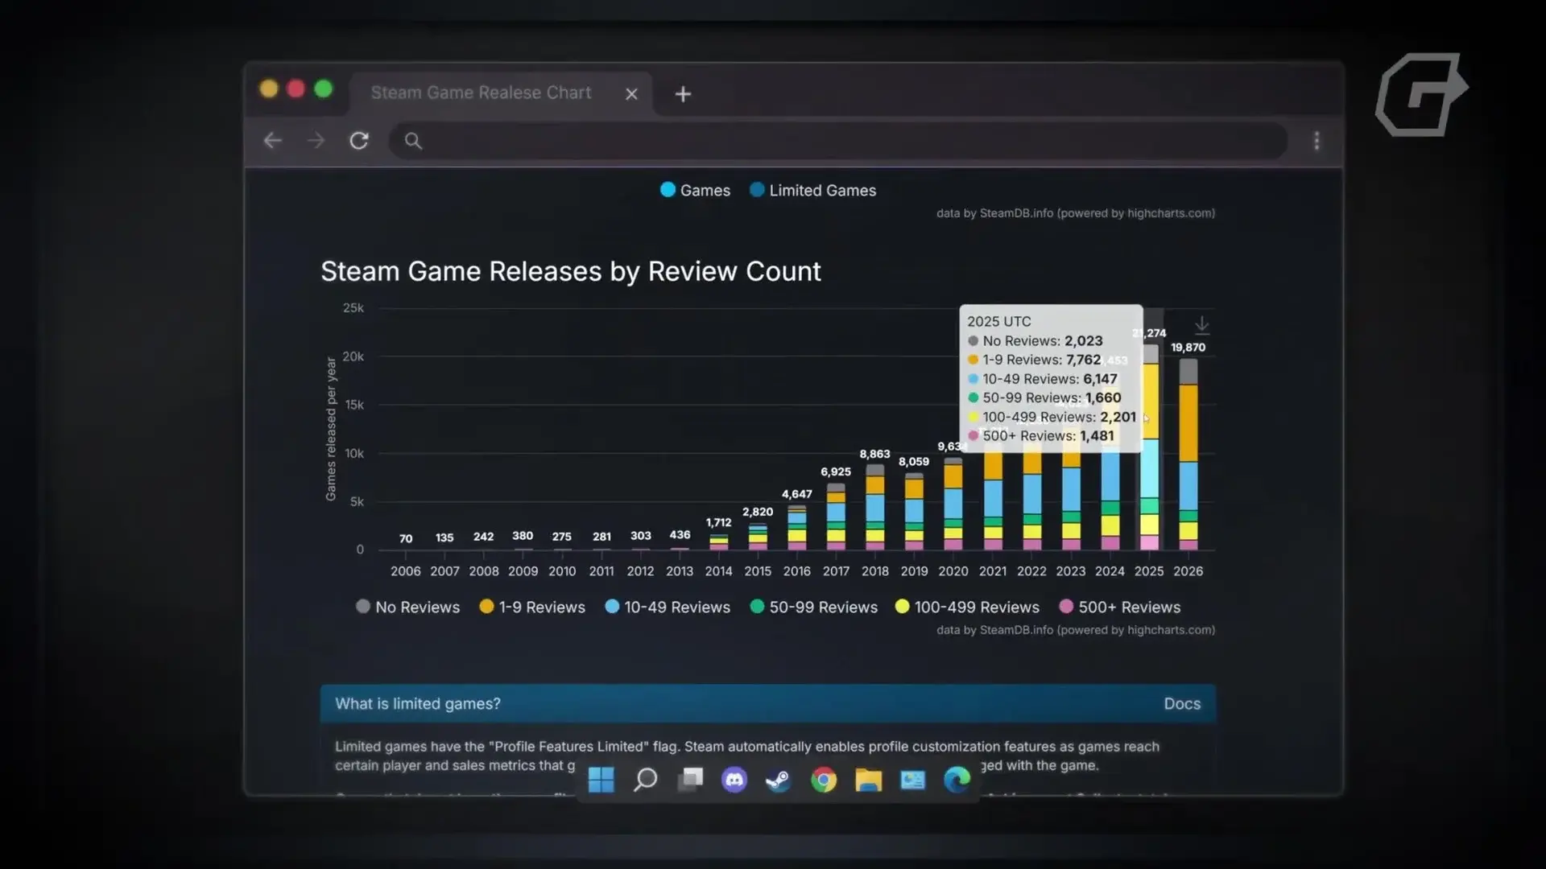1546x869 pixels.
Task: Open Microsoft Edge from the taskbar
Action: [x=957, y=779]
